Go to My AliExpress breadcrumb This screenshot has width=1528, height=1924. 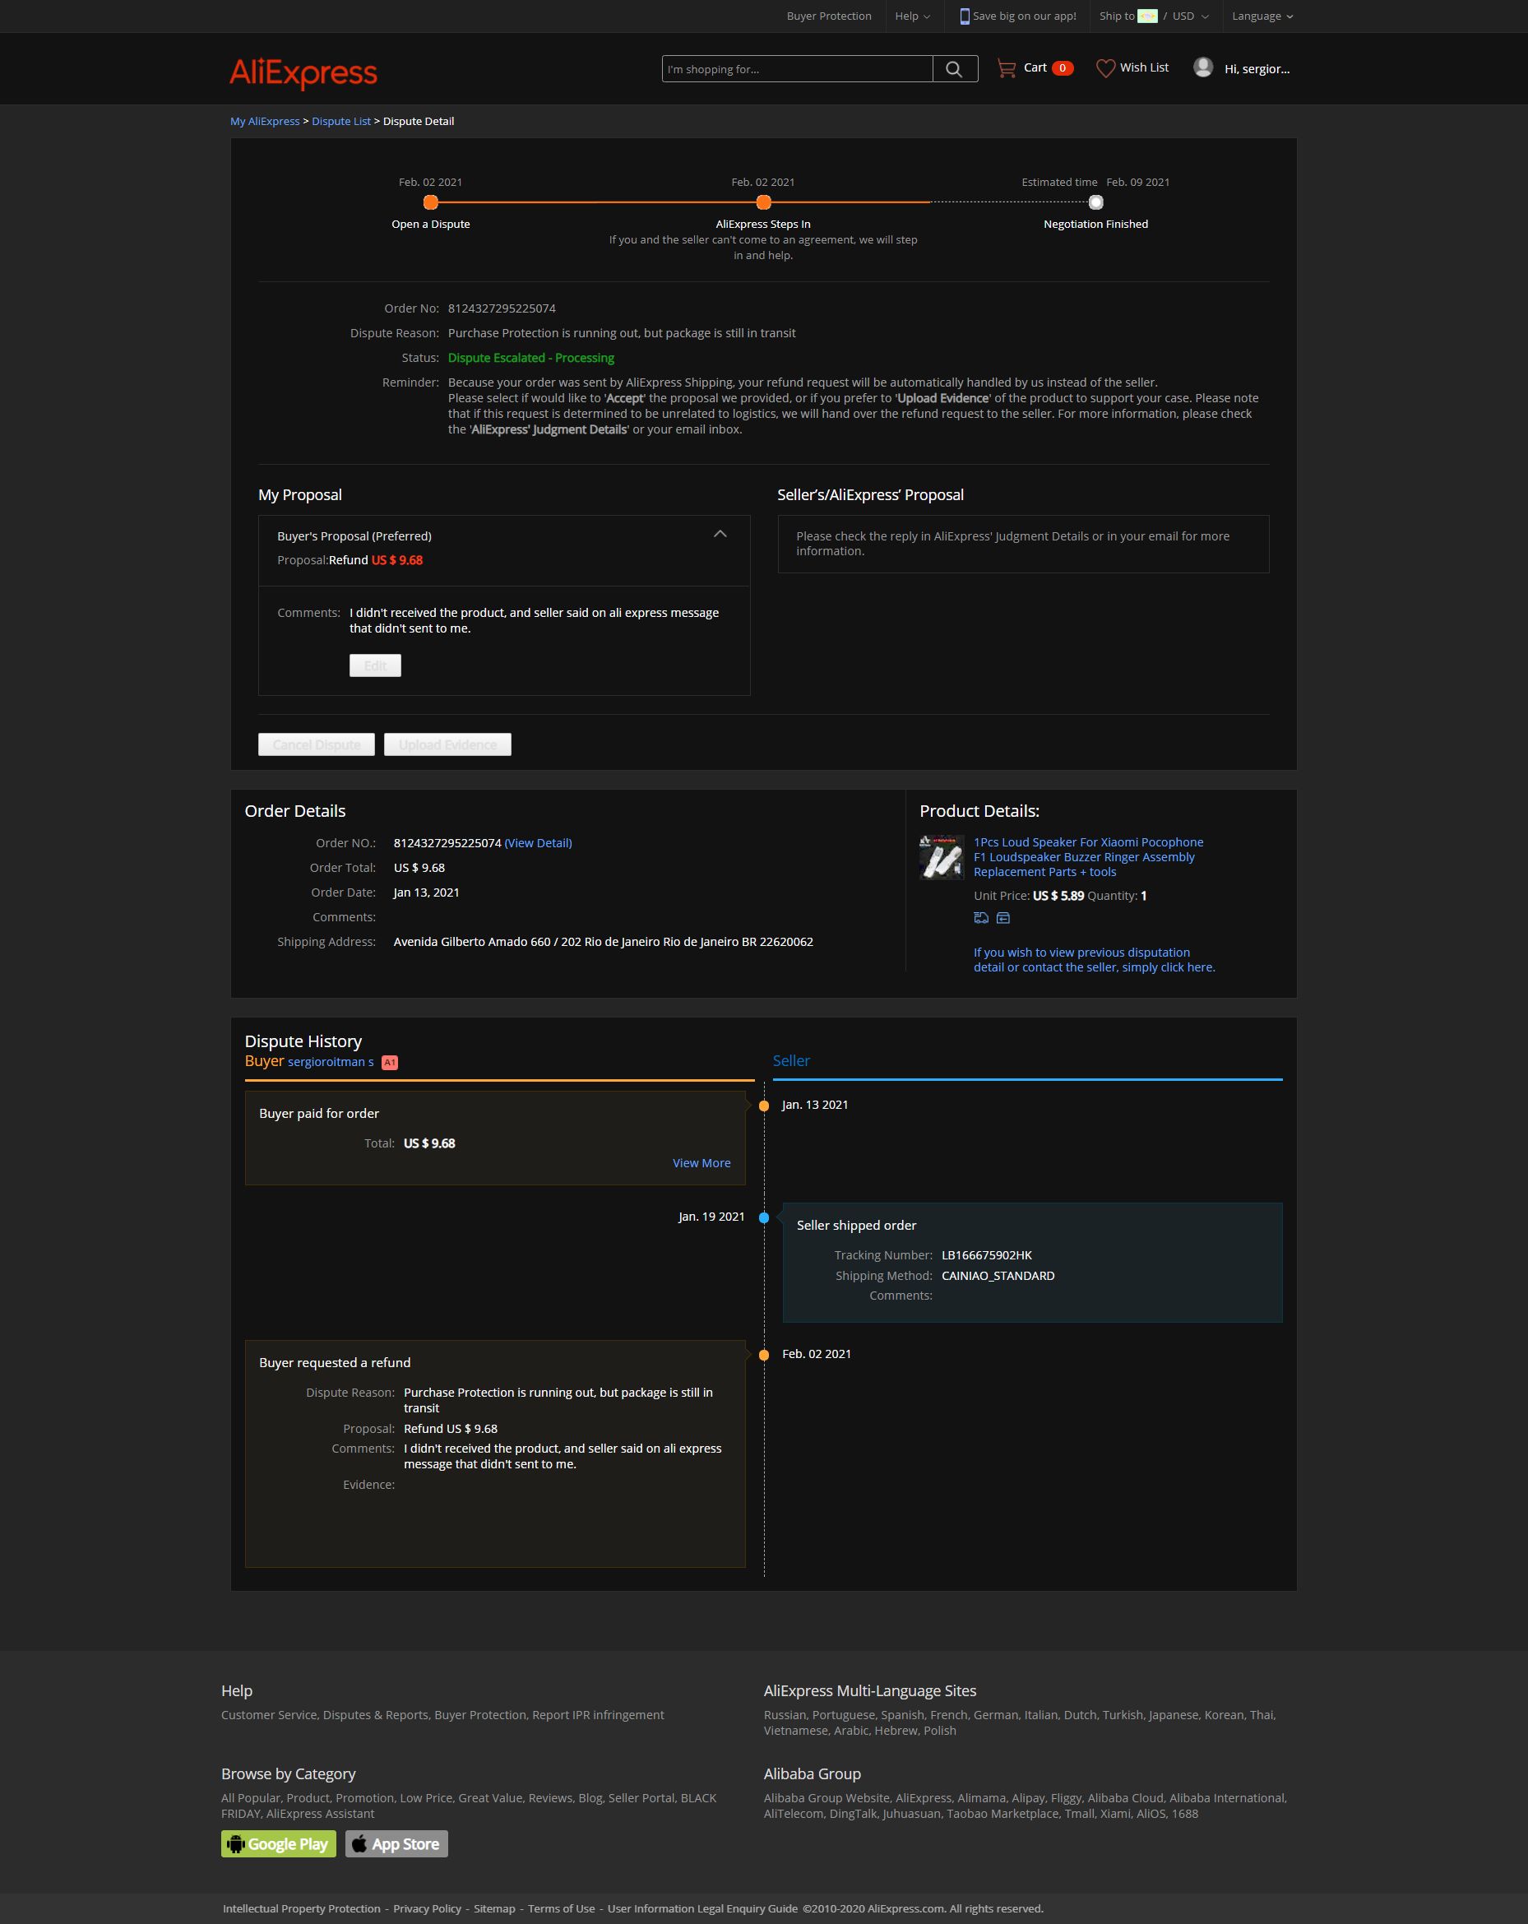pos(265,122)
